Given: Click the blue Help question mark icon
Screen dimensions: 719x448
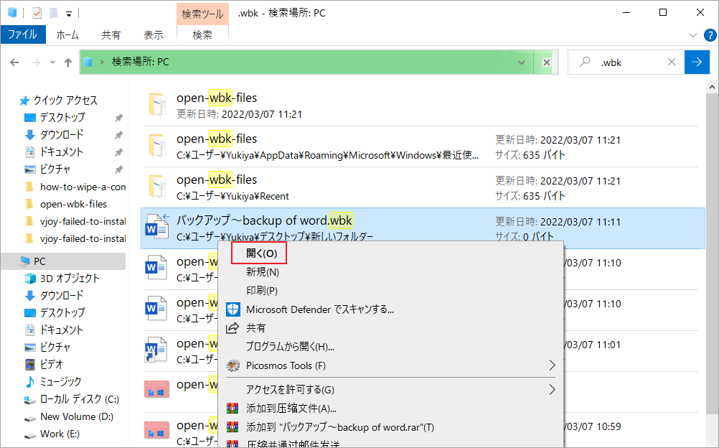Looking at the screenshot, I should tap(710, 34).
